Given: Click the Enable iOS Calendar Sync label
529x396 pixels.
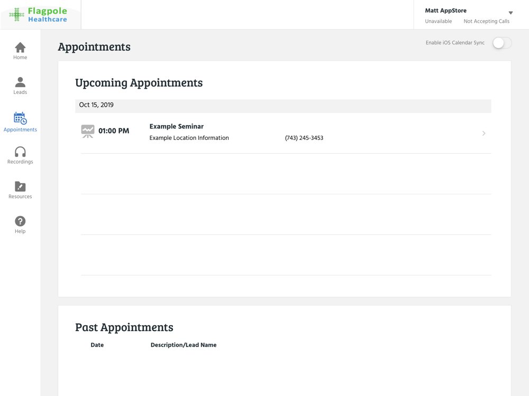Looking at the screenshot, I should 455,43.
